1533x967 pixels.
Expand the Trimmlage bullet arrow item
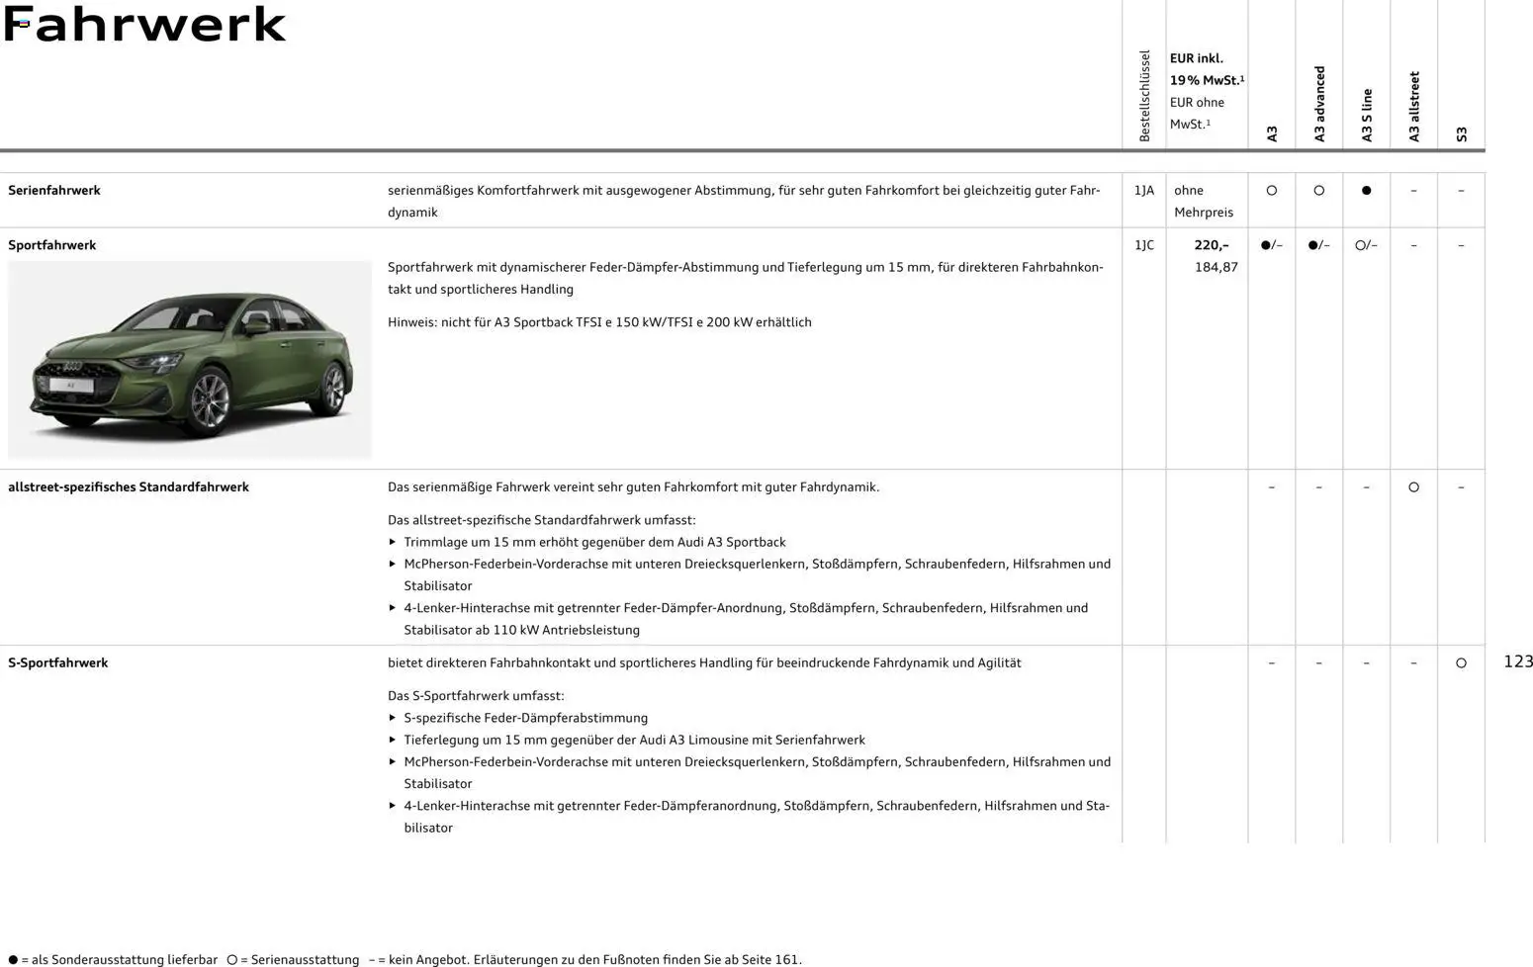coord(394,542)
